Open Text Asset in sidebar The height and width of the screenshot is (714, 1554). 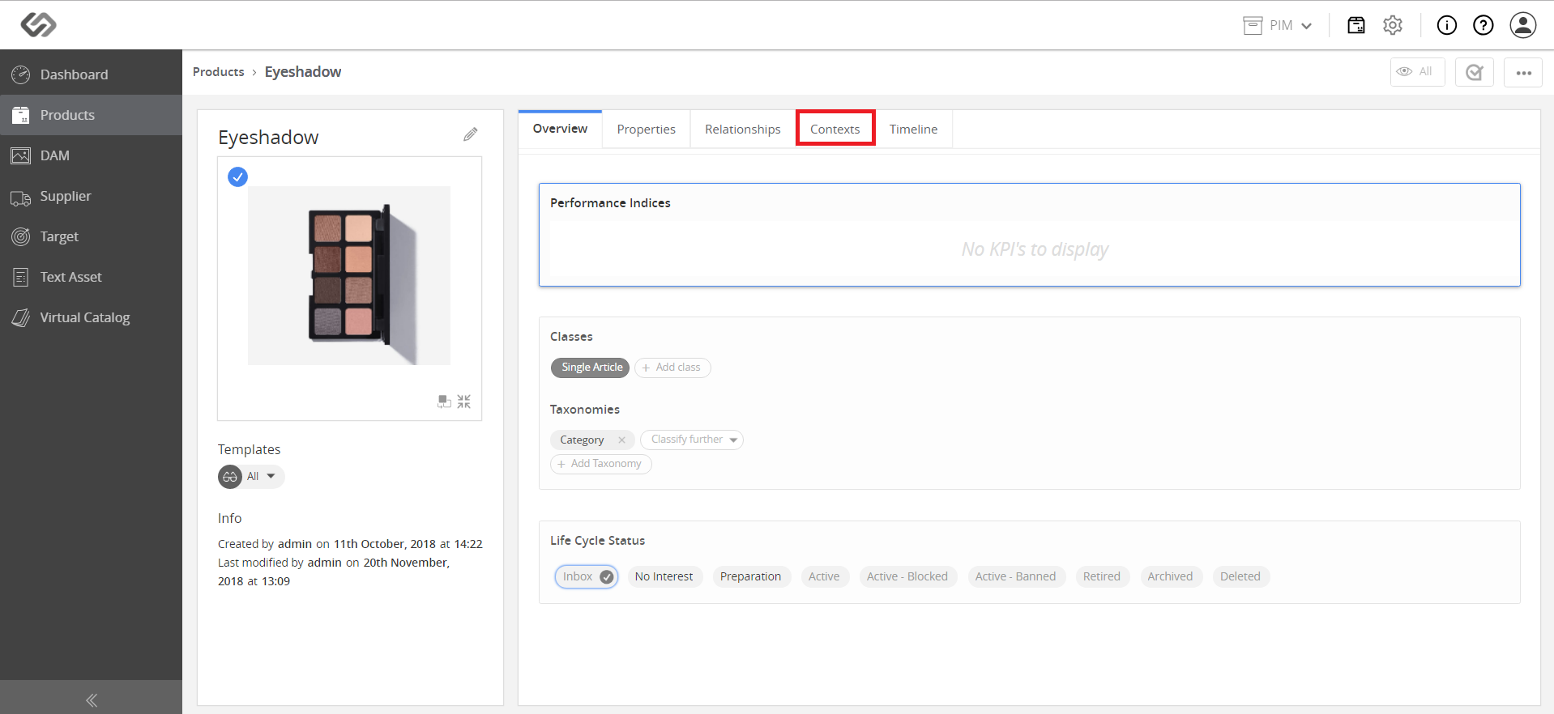point(91,277)
